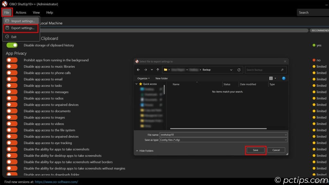
Task: Click the Quick access star icon
Action: click(140, 84)
